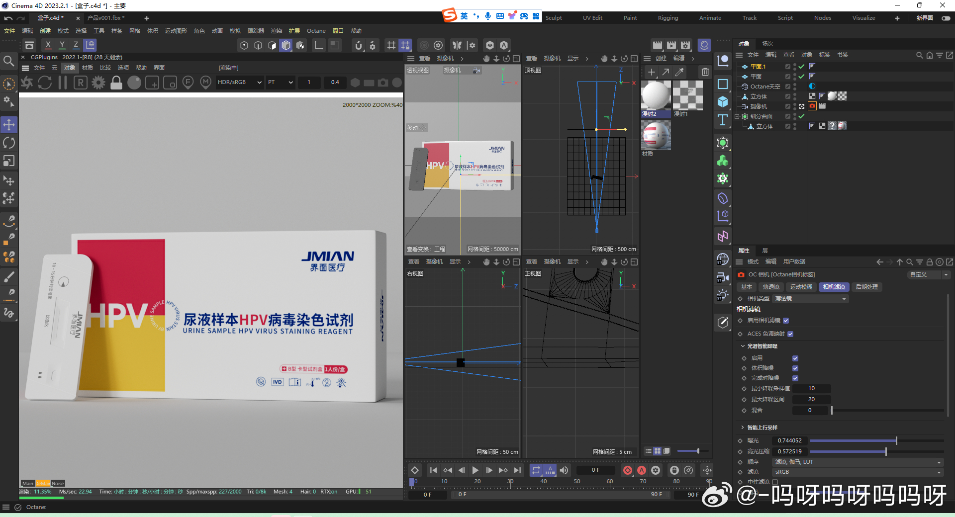Screen dimensions: 955x517
Task: Select 摄像机 object in object manager
Action: click(759, 106)
